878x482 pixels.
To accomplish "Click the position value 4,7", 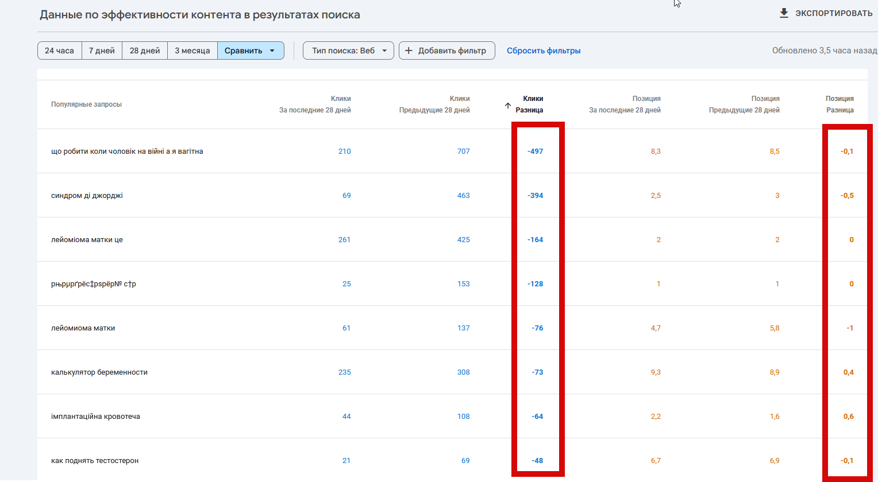I will pyautogui.click(x=656, y=328).
